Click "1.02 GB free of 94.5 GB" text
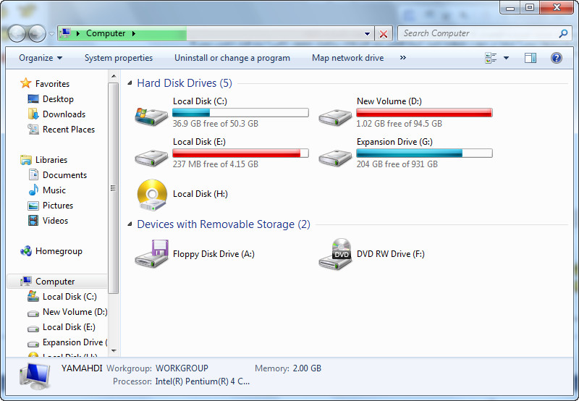The image size is (579, 401). click(x=400, y=124)
